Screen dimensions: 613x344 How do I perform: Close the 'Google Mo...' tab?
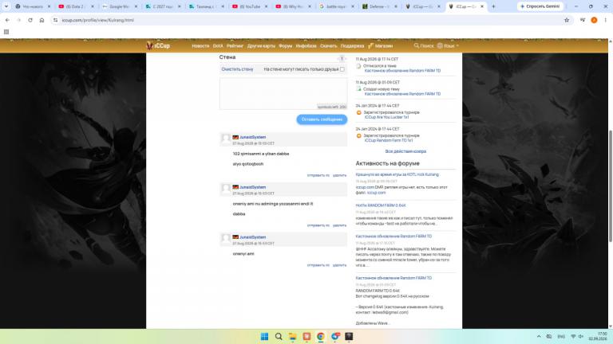coord(136,6)
